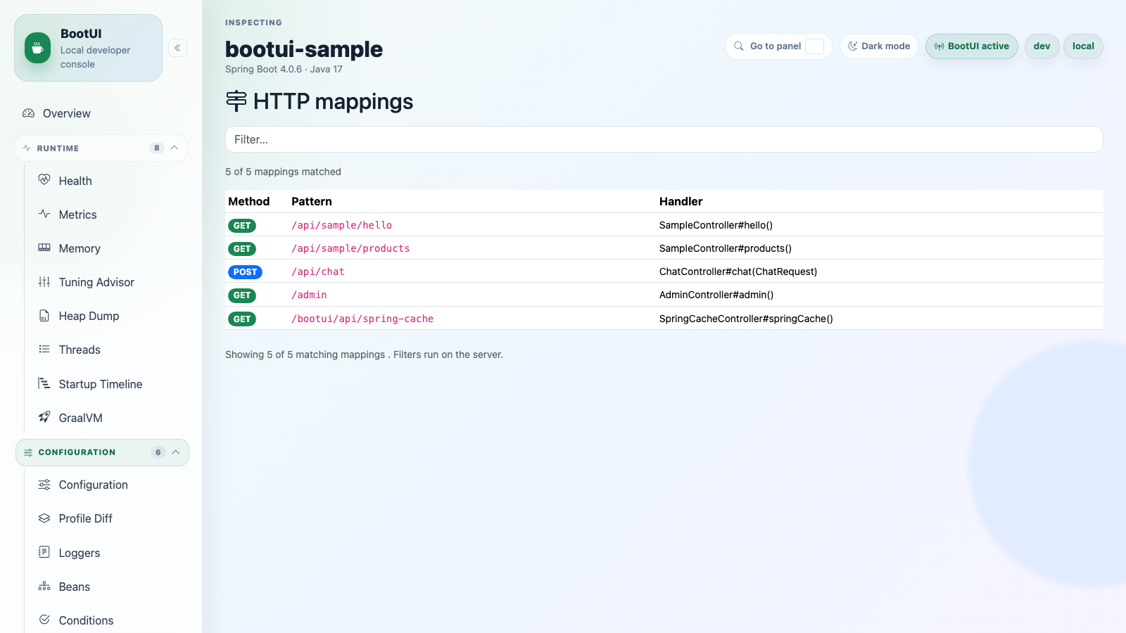Click the GET badge for /admin
This screenshot has height=633, width=1126.
pos(242,295)
